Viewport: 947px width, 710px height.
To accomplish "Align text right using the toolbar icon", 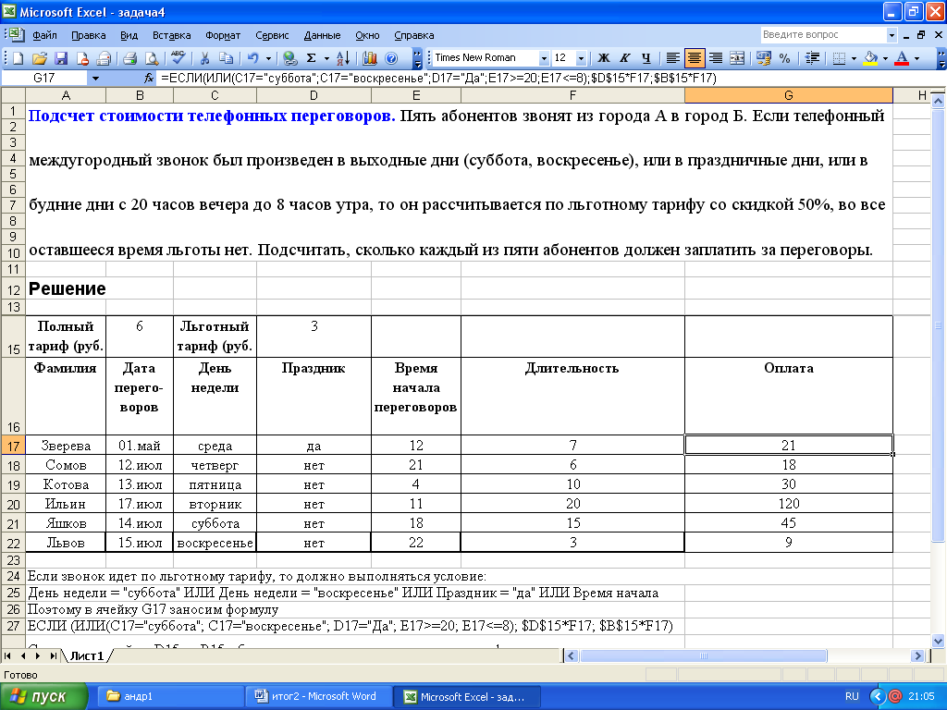I will click(x=716, y=58).
